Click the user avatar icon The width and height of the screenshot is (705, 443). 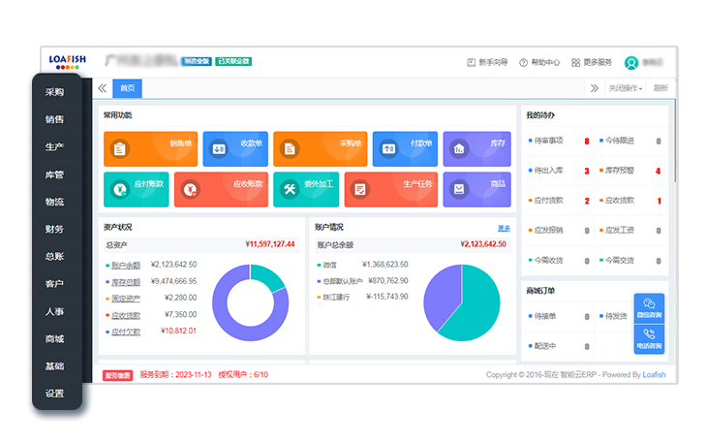point(631,62)
